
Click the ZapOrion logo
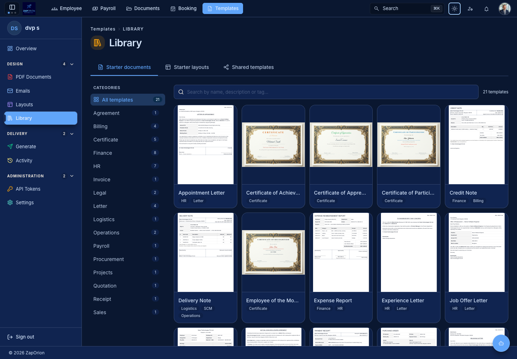coord(29,8)
